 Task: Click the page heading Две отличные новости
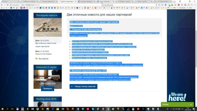[x=99, y=14]
